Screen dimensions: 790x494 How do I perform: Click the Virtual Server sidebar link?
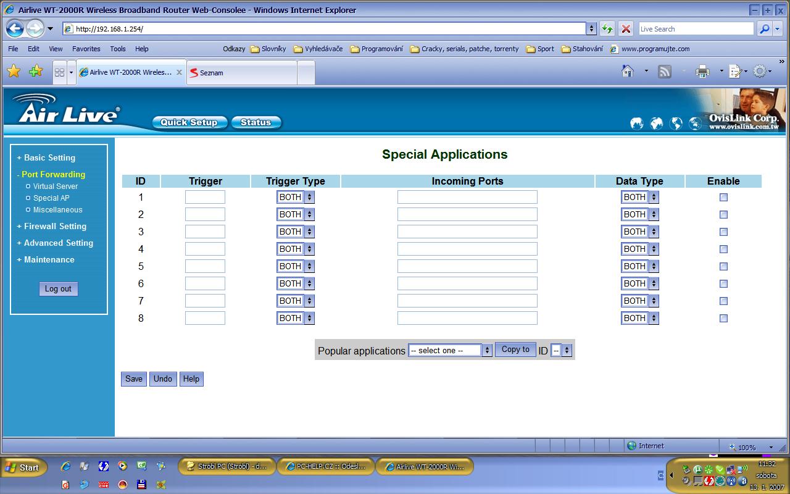pos(56,186)
